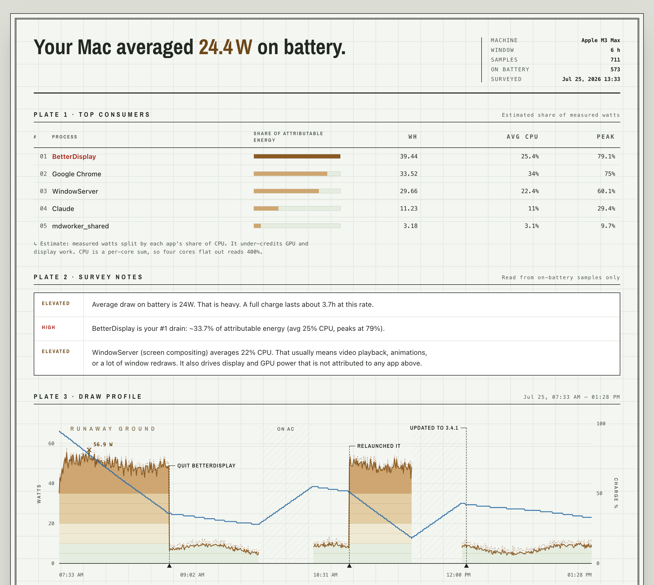Click the WH column header
The image size is (654, 585).
(413, 137)
